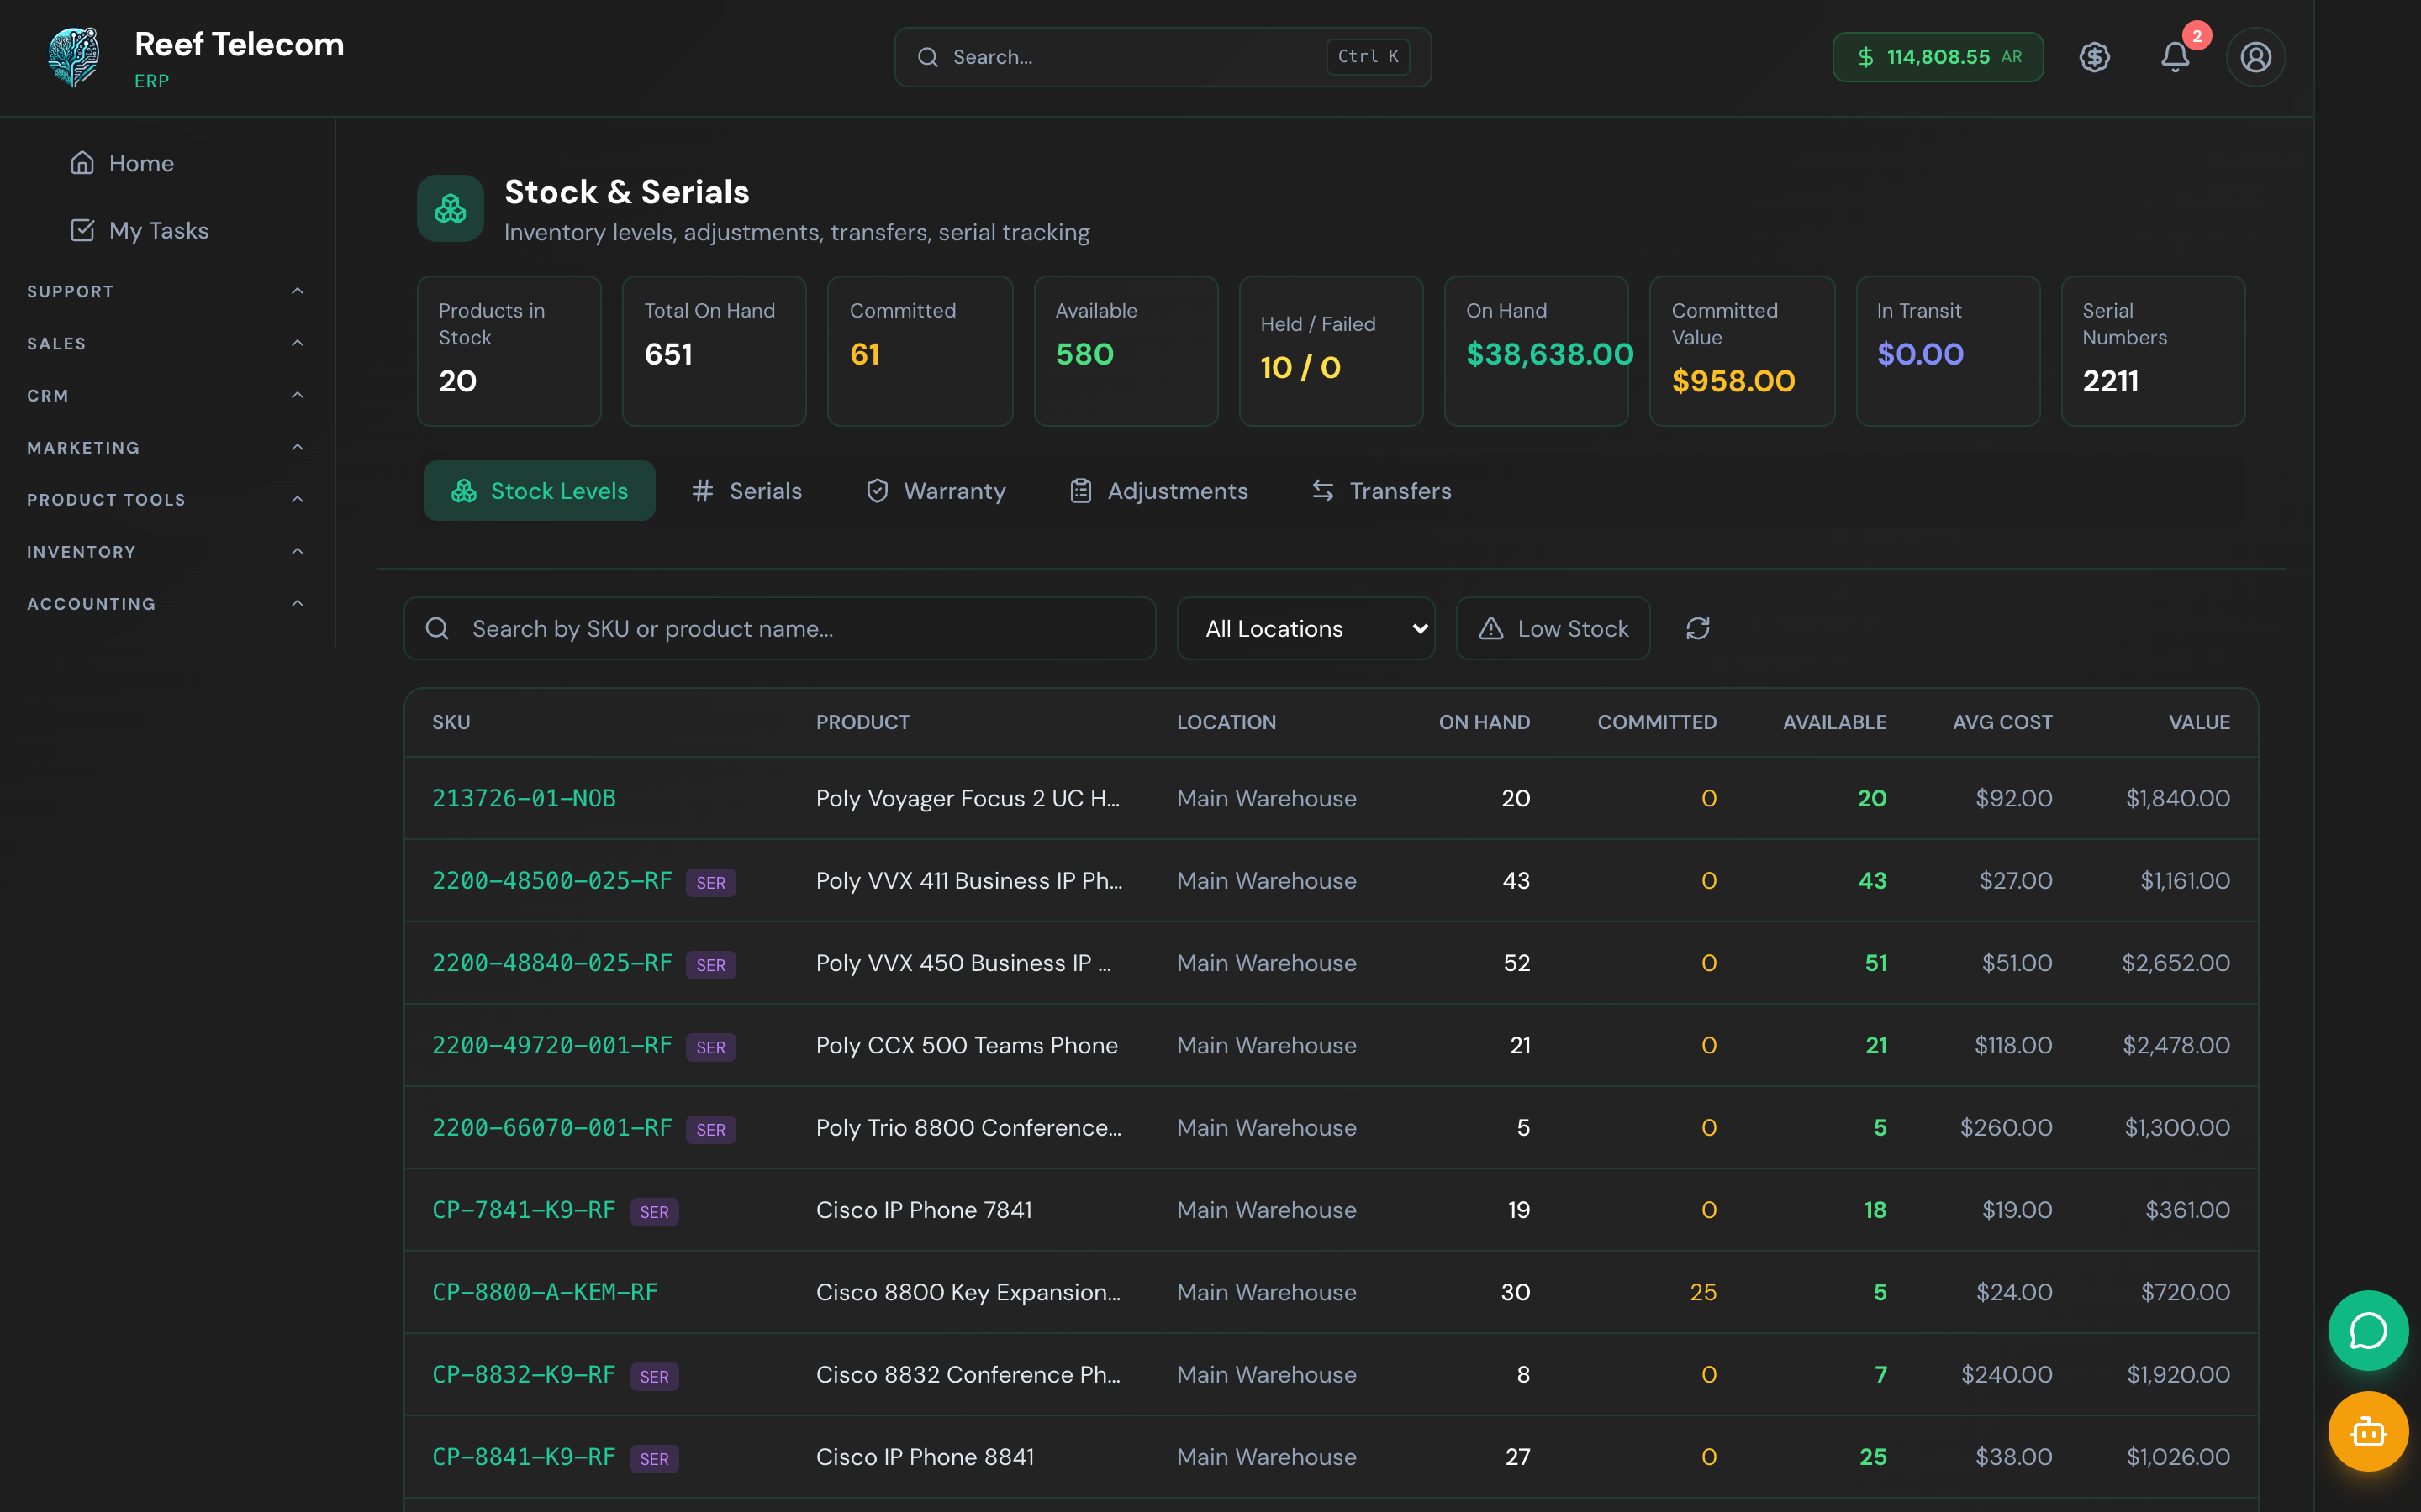Viewport: 2421px width, 1512px height.
Task: Switch to the Transfers tab
Action: click(1380, 491)
